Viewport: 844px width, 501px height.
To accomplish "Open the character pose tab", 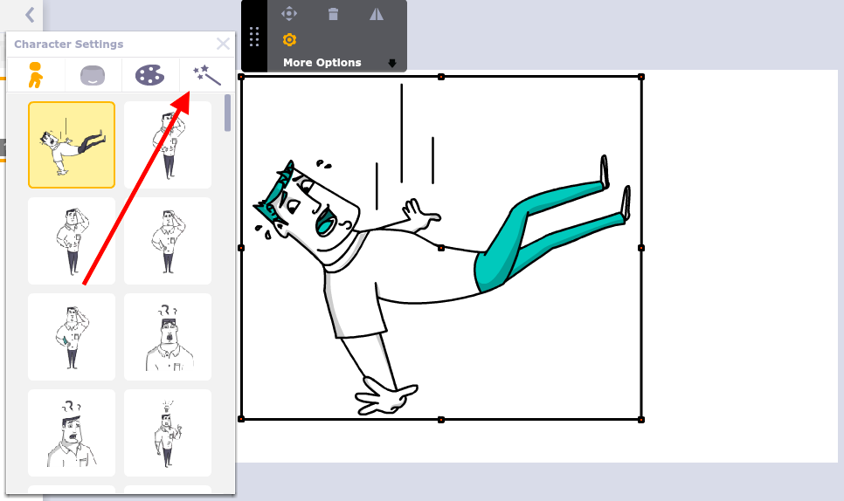I will click(x=36, y=75).
